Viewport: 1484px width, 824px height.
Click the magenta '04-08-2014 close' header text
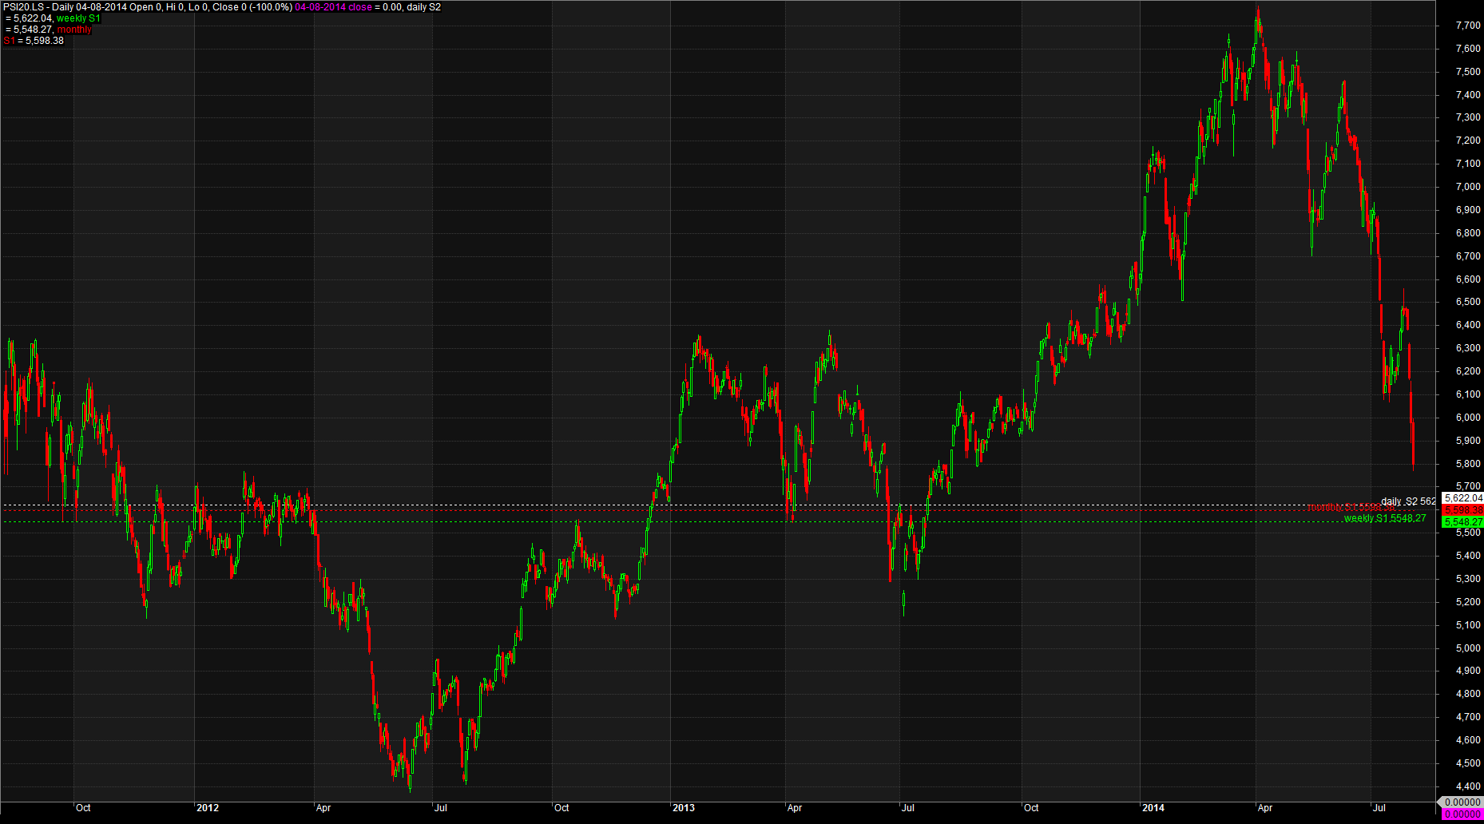pyautogui.click(x=333, y=7)
